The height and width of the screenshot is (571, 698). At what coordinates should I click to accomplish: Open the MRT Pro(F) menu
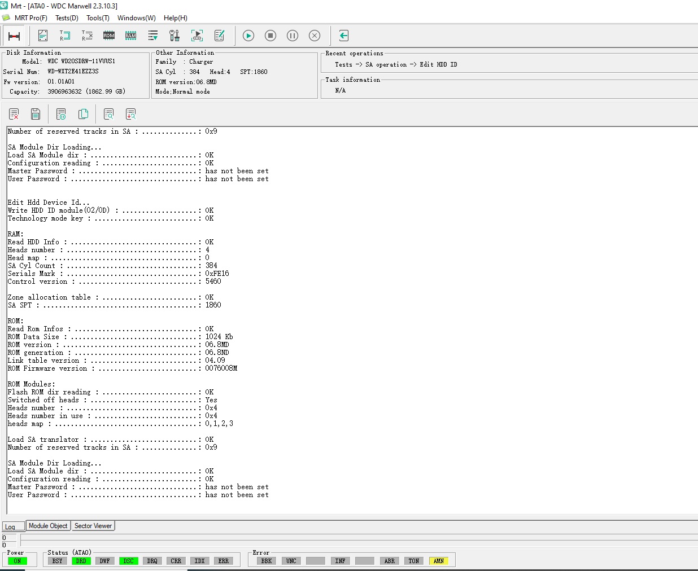pyautogui.click(x=30, y=18)
